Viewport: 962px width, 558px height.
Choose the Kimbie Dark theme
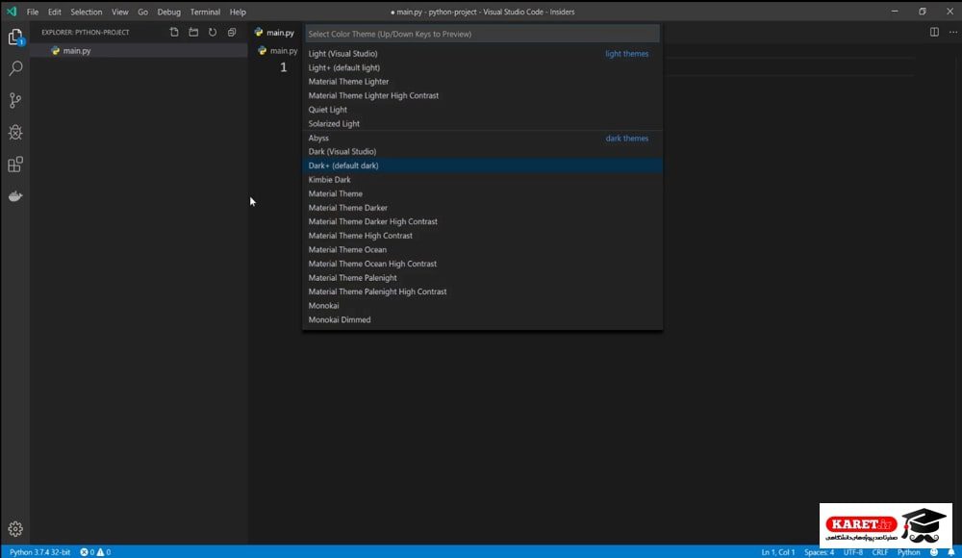(482, 180)
